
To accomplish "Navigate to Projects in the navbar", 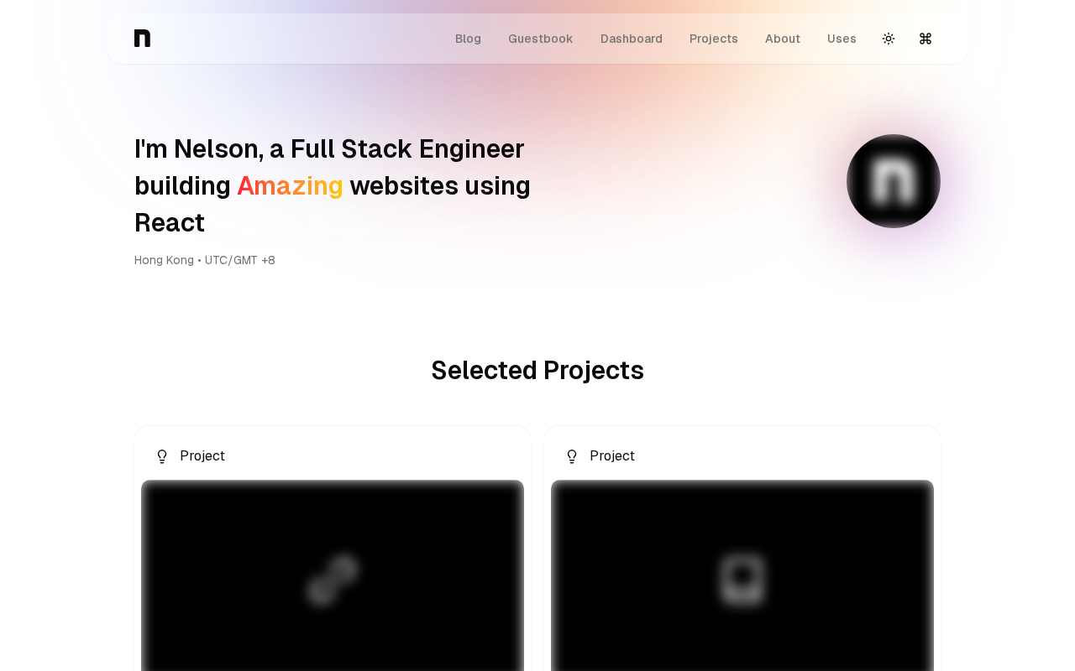I will [713, 39].
